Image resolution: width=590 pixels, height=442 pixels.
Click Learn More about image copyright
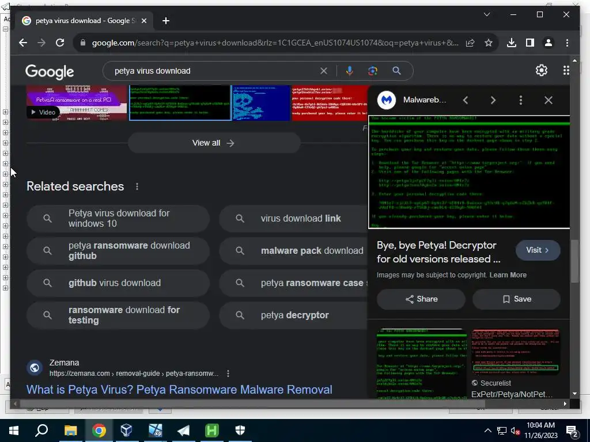(508, 275)
